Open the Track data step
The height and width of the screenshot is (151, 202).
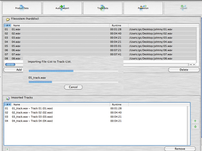tap(103, 8)
